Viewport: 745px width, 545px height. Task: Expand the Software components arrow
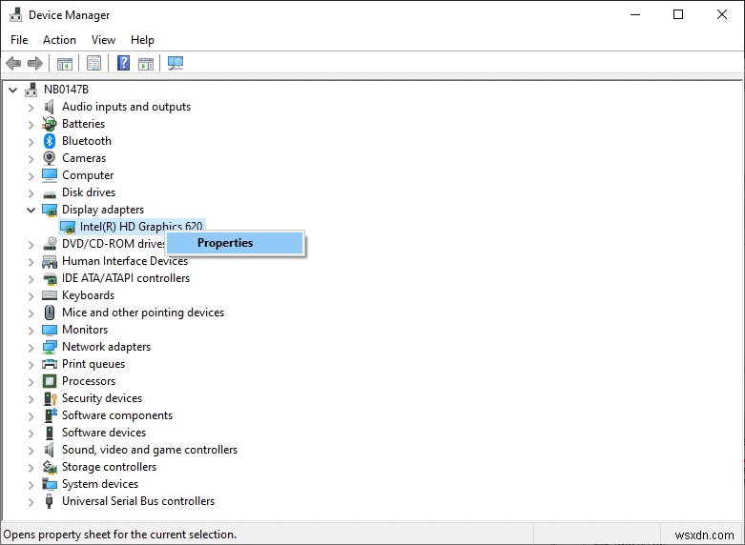click(x=31, y=415)
